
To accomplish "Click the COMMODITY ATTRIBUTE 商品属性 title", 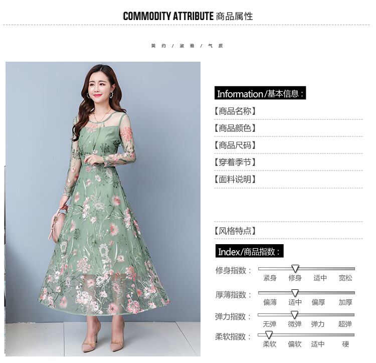I will pyautogui.click(x=188, y=17).
